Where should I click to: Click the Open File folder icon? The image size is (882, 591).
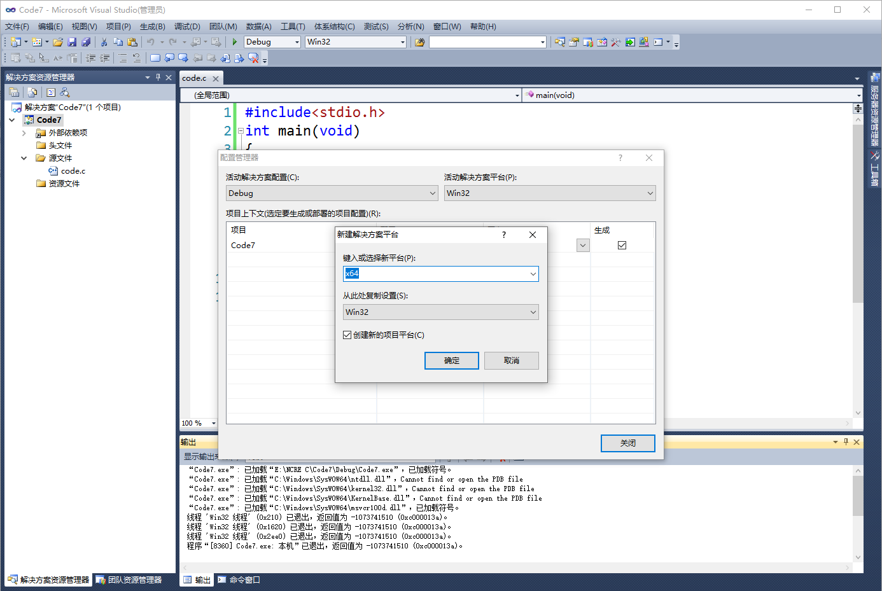pyautogui.click(x=58, y=42)
